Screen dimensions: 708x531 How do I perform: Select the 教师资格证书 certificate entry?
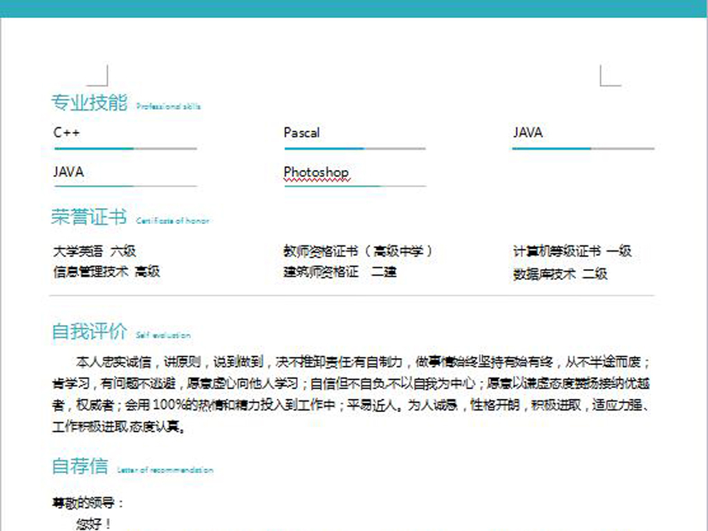[x=358, y=251]
